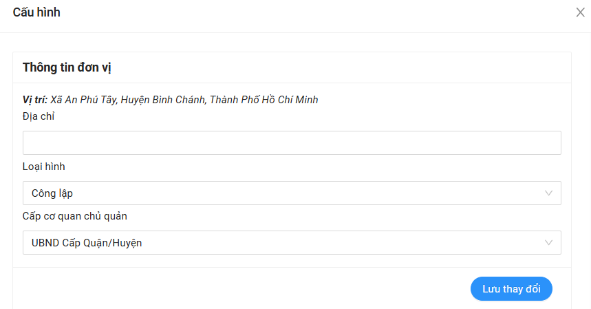The width and height of the screenshot is (591, 309).
Task: Click Thành Phố Hồ Chí Minh text
Action: (x=264, y=100)
